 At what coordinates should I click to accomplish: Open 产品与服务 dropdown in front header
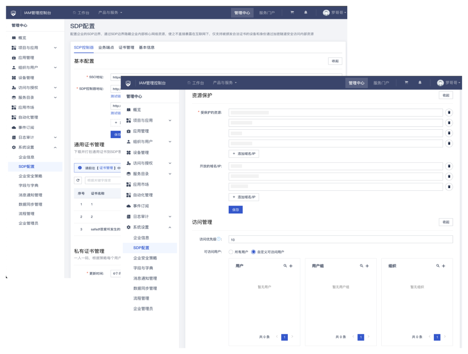click(x=225, y=83)
